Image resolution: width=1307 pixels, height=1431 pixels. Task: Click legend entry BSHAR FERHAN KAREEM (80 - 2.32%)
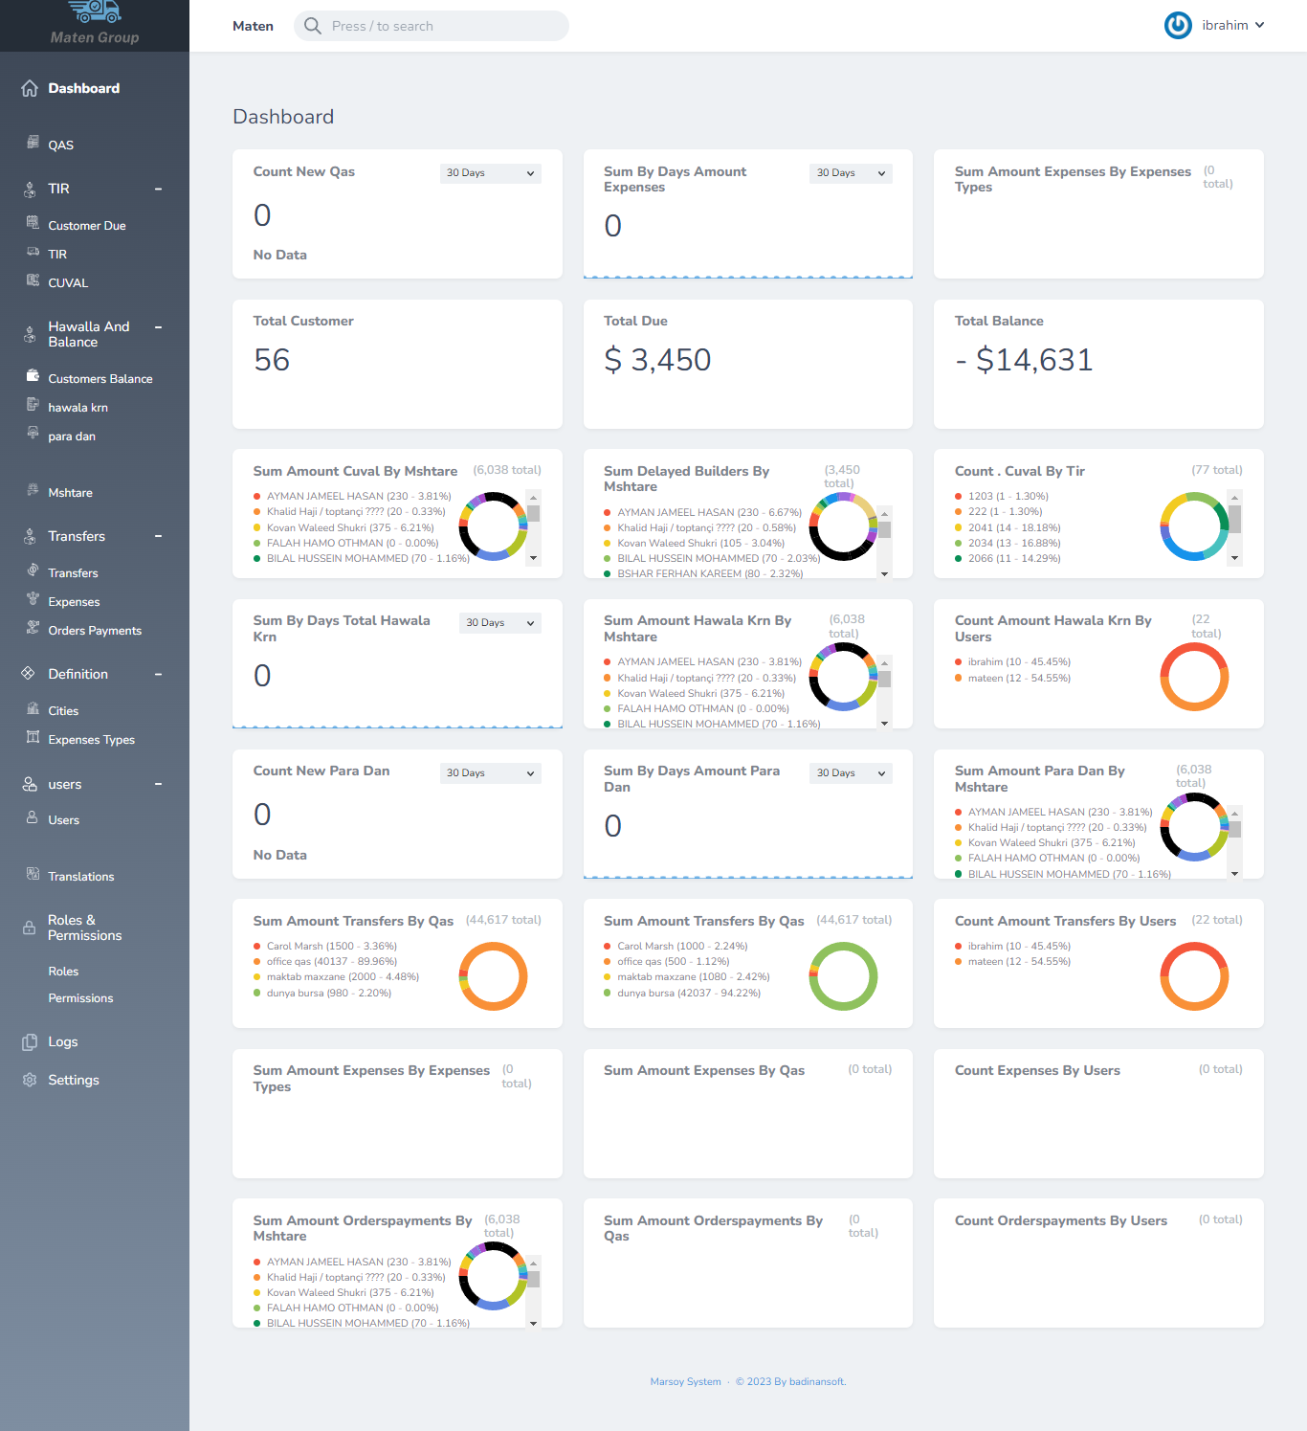pos(704,573)
